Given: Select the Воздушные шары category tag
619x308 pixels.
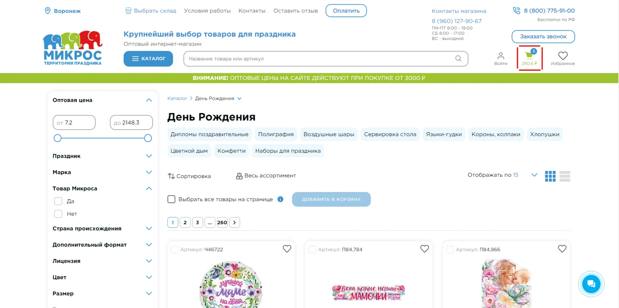Looking at the screenshot, I should 329,134.
